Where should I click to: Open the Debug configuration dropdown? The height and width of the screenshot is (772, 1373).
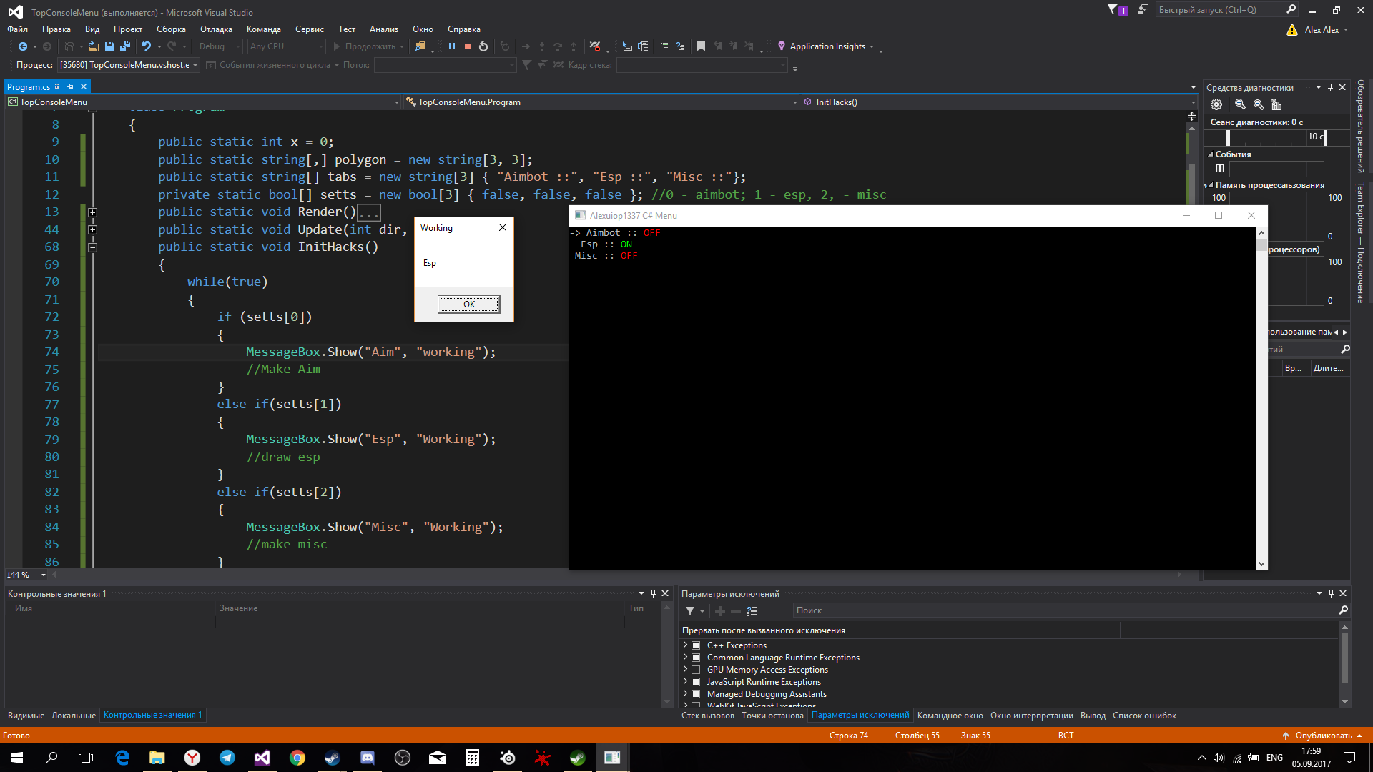tap(220, 46)
